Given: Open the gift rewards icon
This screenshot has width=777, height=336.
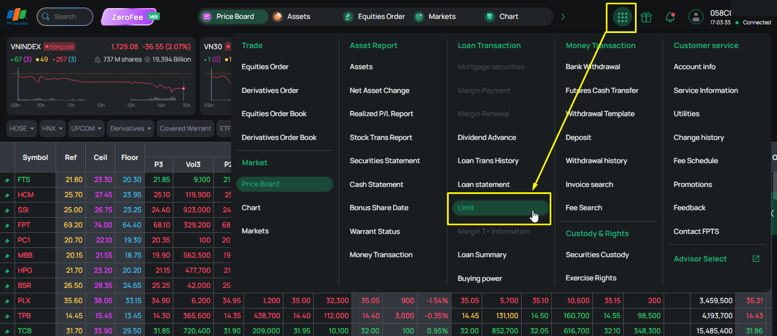Looking at the screenshot, I should (x=646, y=17).
